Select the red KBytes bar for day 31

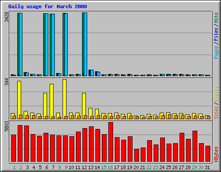[208, 154]
